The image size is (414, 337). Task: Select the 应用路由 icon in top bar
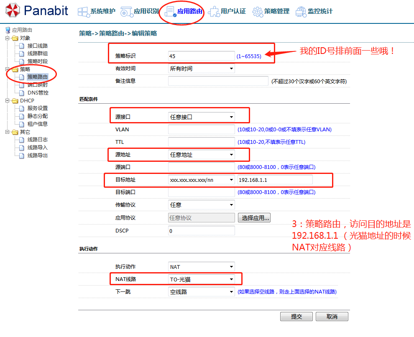coord(171,12)
